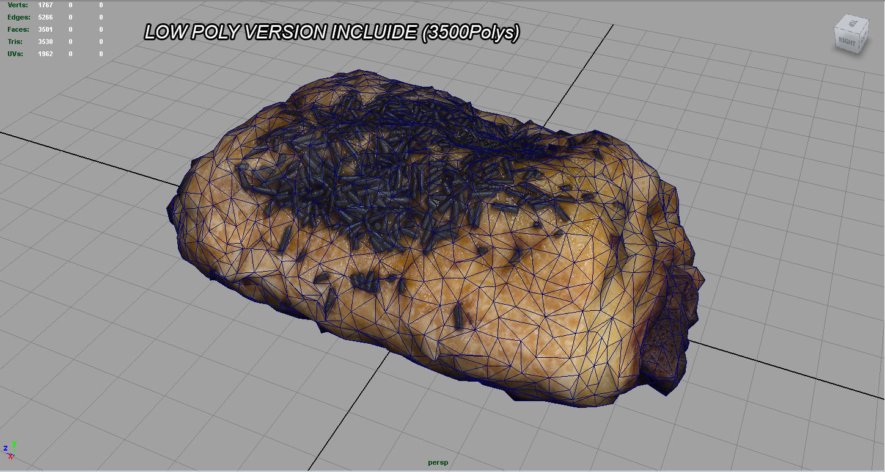The height and width of the screenshot is (472, 885).
Task: Click the Faces: label in the HUD
Action: [x=19, y=29]
